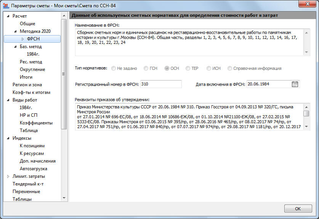
Task: Collapse the 'Виды работ' tree node
Action: point(8,100)
